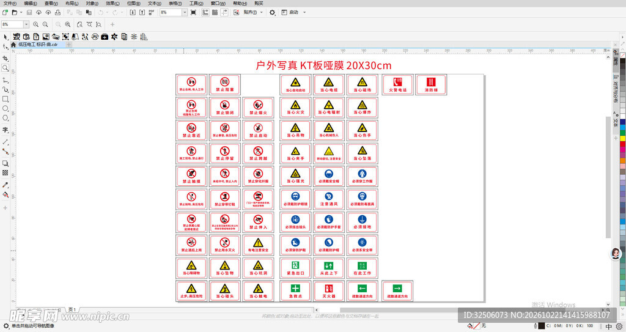Click the first plugin barcode icon
This screenshot has height=332, width=626.
[17, 37]
